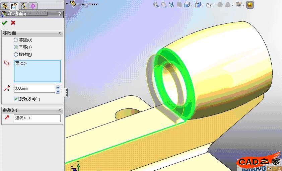Switch to the ConfigurationManager tab
282x171 pixels.
23,6
